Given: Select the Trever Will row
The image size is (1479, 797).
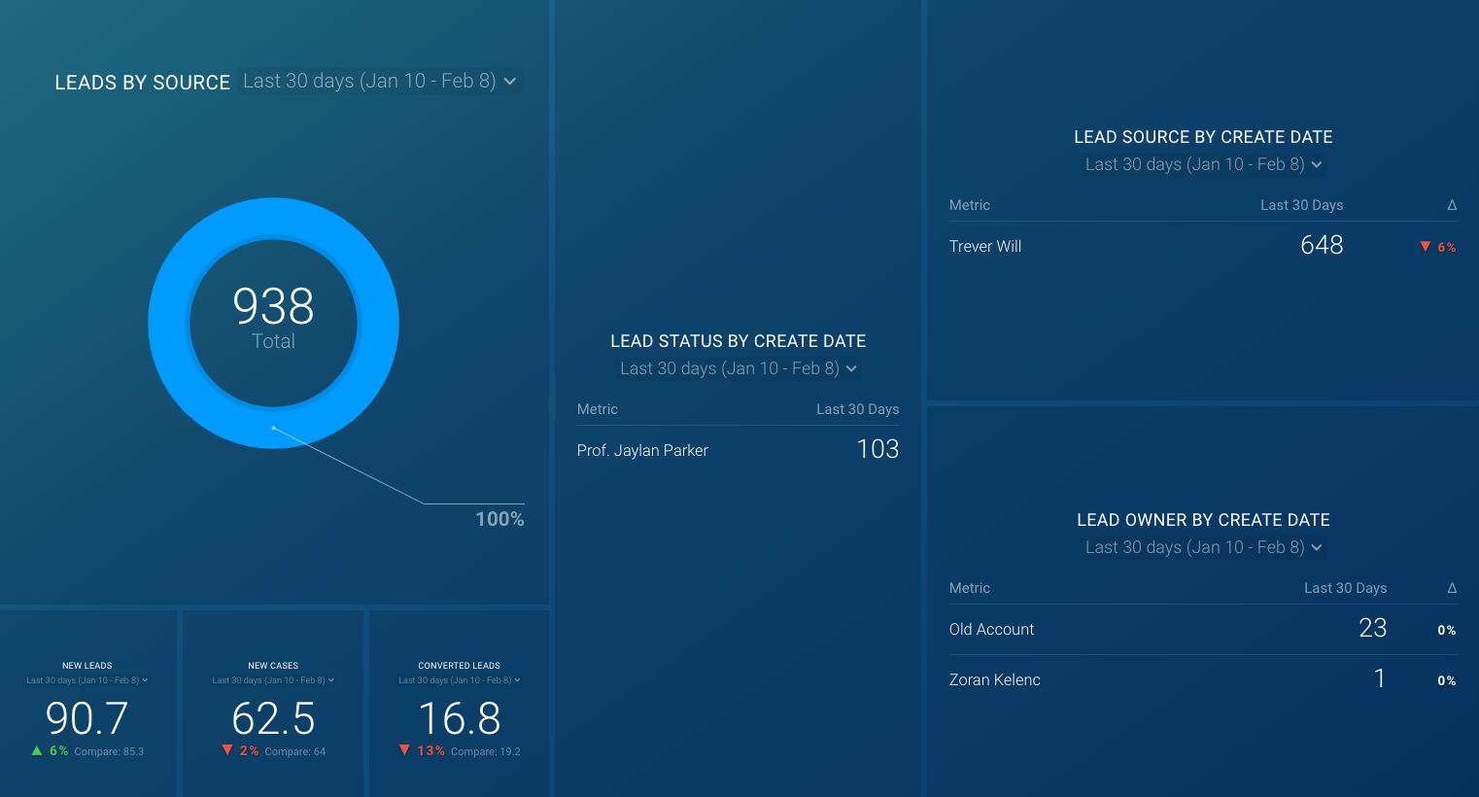Looking at the screenshot, I should [x=1203, y=247].
